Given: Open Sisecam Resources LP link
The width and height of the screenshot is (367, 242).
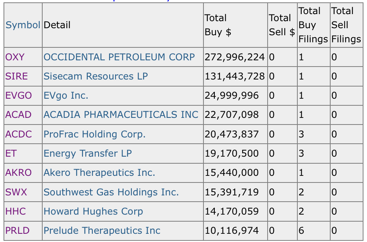Looking at the screenshot, I should pyautogui.click(x=95, y=76).
